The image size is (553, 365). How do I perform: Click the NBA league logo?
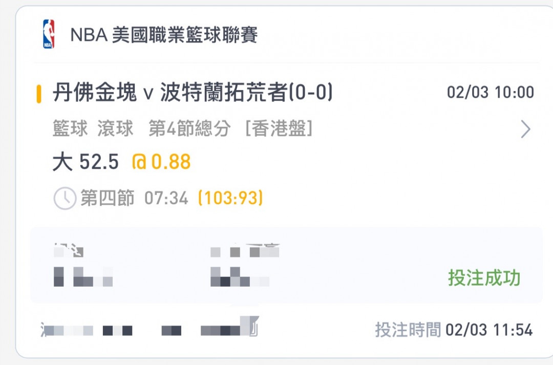pyautogui.click(x=49, y=34)
